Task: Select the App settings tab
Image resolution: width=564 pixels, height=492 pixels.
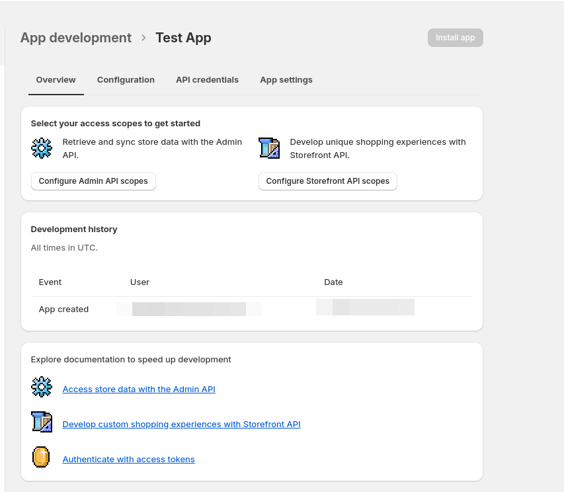Action: [x=286, y=80]
